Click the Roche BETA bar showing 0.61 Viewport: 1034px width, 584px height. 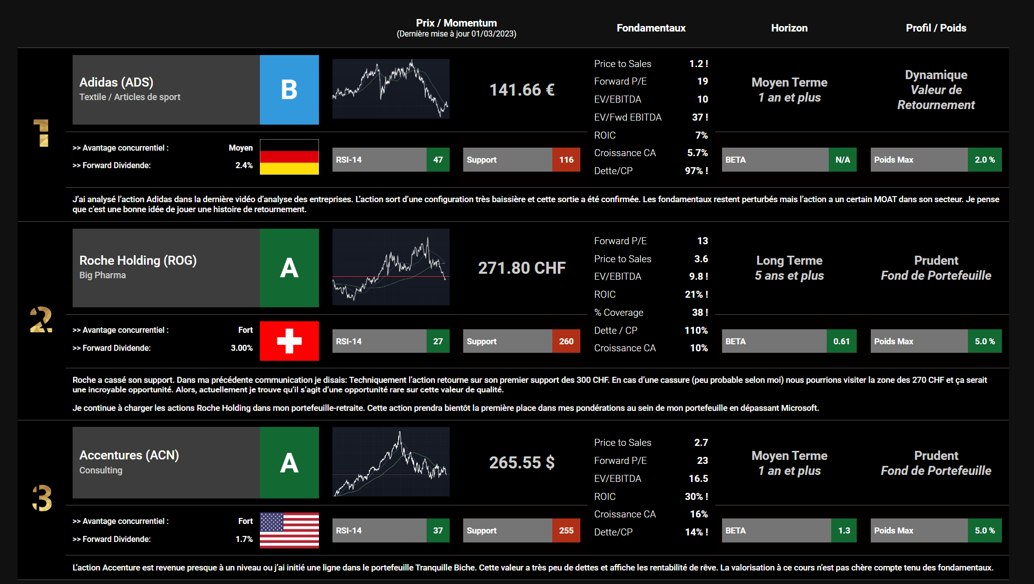coord(789,341)
